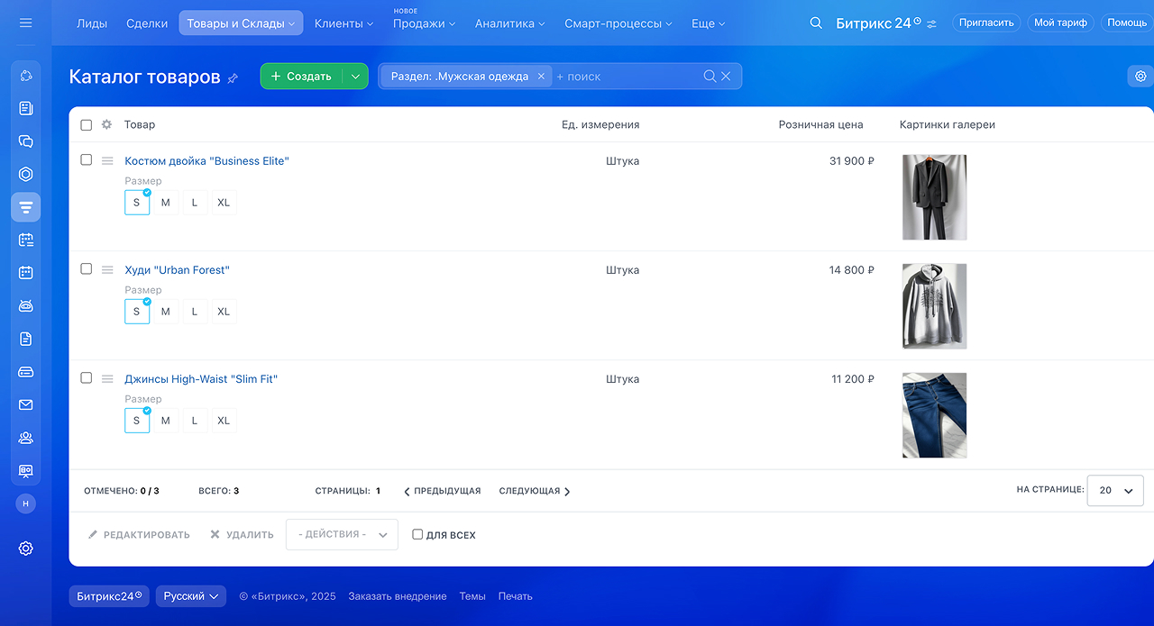Open the ДЕЙСТВИЯ actions dropdown
The width and height of the screenshot is (1154, 626).
pos(342,534)
